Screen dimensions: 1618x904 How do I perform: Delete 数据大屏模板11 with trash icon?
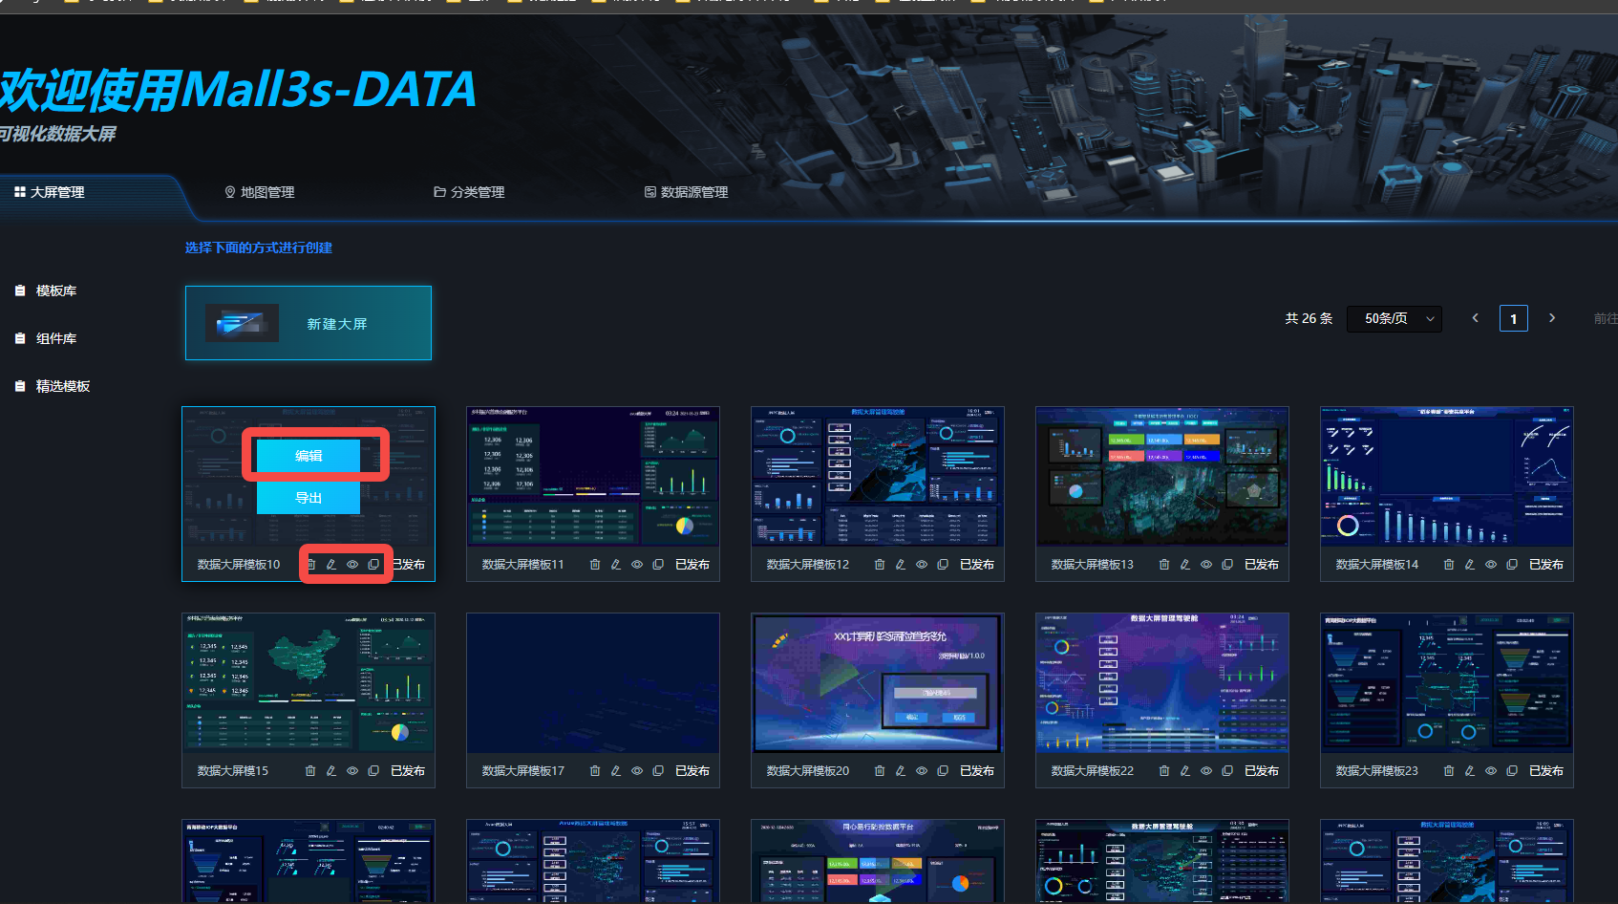[595, 565]
